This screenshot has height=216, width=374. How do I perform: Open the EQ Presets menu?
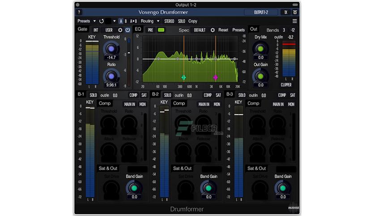[x=238, y=30]
